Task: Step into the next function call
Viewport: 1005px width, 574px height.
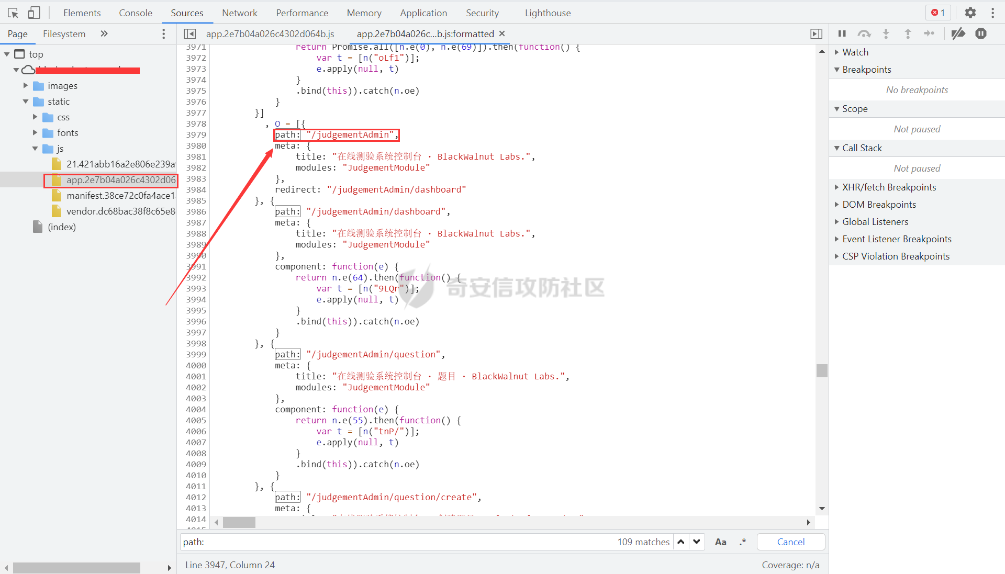Action: click(x=886, y=33)
